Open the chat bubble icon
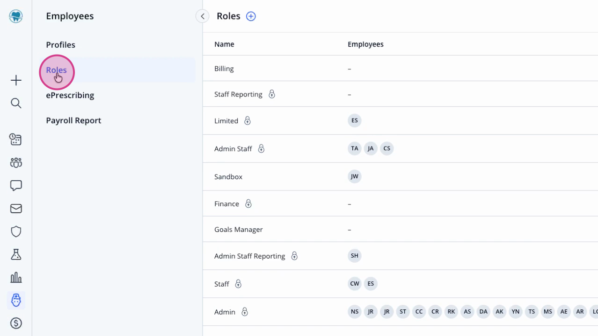Viewport: 598px width, 336px height. tap(16, 186)
